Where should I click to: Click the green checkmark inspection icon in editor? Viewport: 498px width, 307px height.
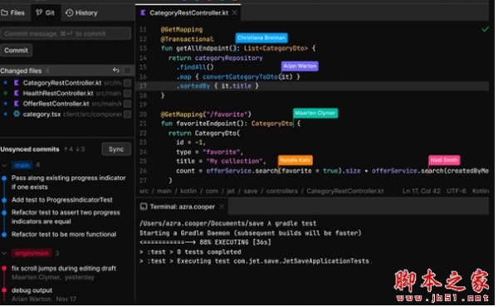(x=485, y=29)
